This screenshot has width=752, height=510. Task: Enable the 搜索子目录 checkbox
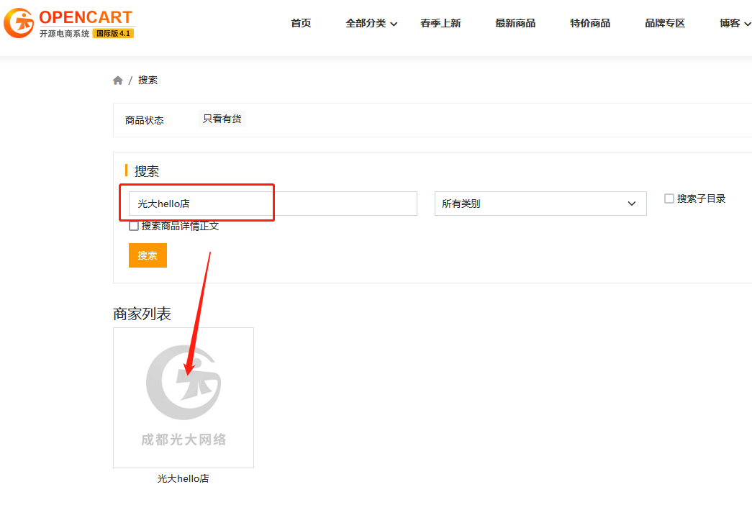coord(669,199)
